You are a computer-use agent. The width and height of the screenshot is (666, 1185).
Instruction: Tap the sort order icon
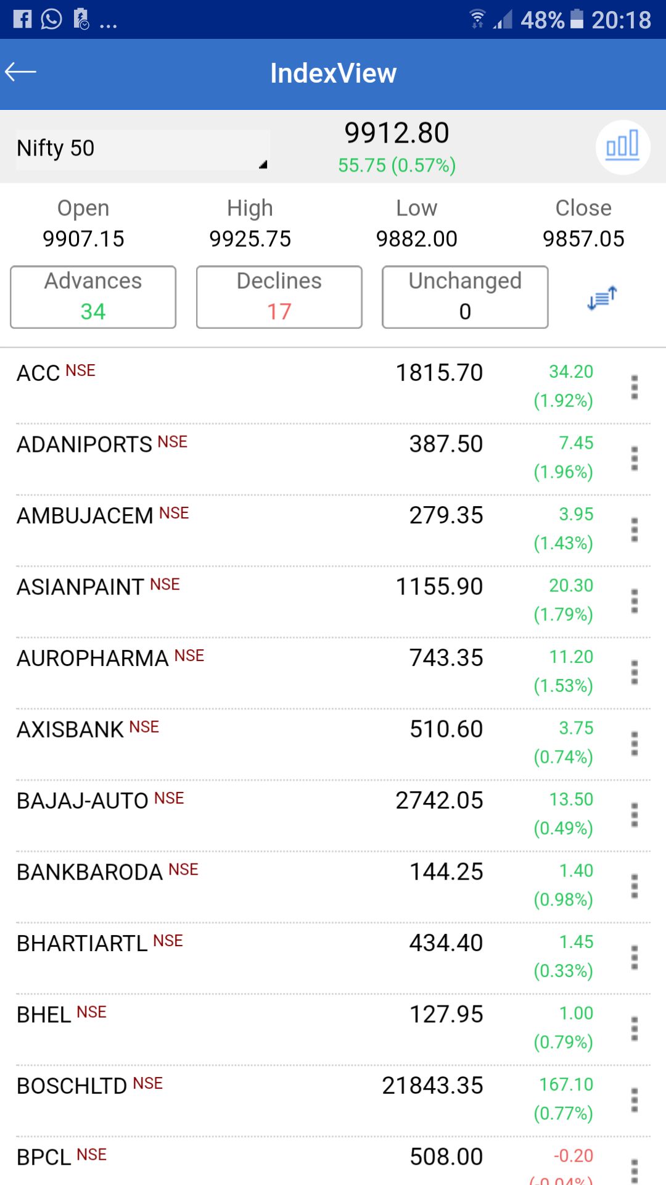(x=602, y=297)
